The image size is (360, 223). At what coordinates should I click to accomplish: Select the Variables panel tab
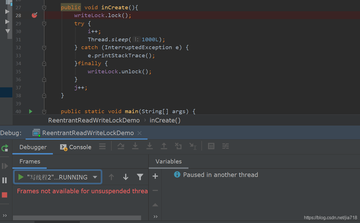pyautogui.click(x=168, y=161)
